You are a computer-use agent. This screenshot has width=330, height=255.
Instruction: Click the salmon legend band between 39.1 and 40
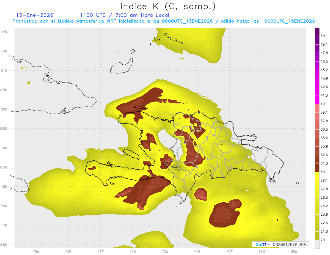coord(317,108)
